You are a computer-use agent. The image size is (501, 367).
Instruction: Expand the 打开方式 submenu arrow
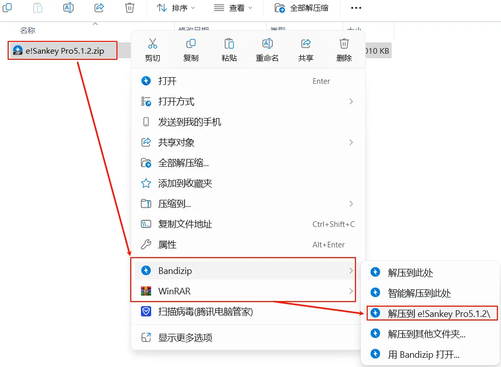tap(351, 101)
